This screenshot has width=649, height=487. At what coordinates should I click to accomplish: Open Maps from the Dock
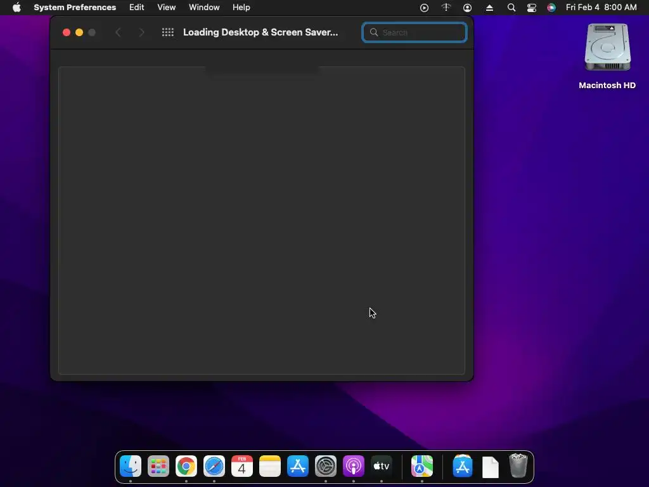click(x=421, y=466)
